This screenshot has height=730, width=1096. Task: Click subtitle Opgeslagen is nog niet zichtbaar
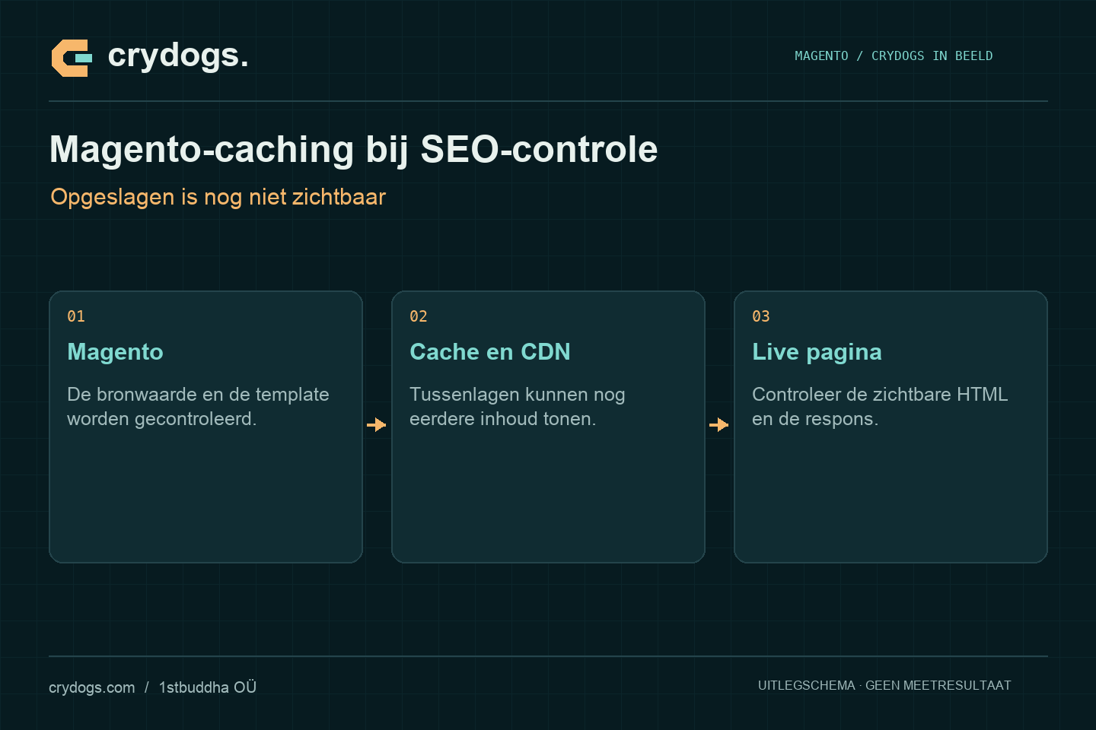coord(218,197)
